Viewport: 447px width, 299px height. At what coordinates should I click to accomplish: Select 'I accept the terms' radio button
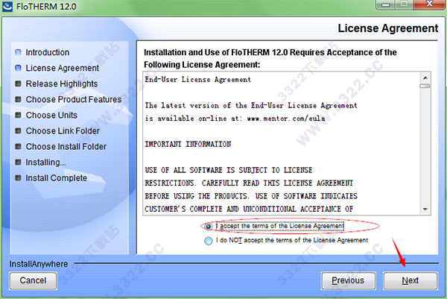(x=209, y=227)
